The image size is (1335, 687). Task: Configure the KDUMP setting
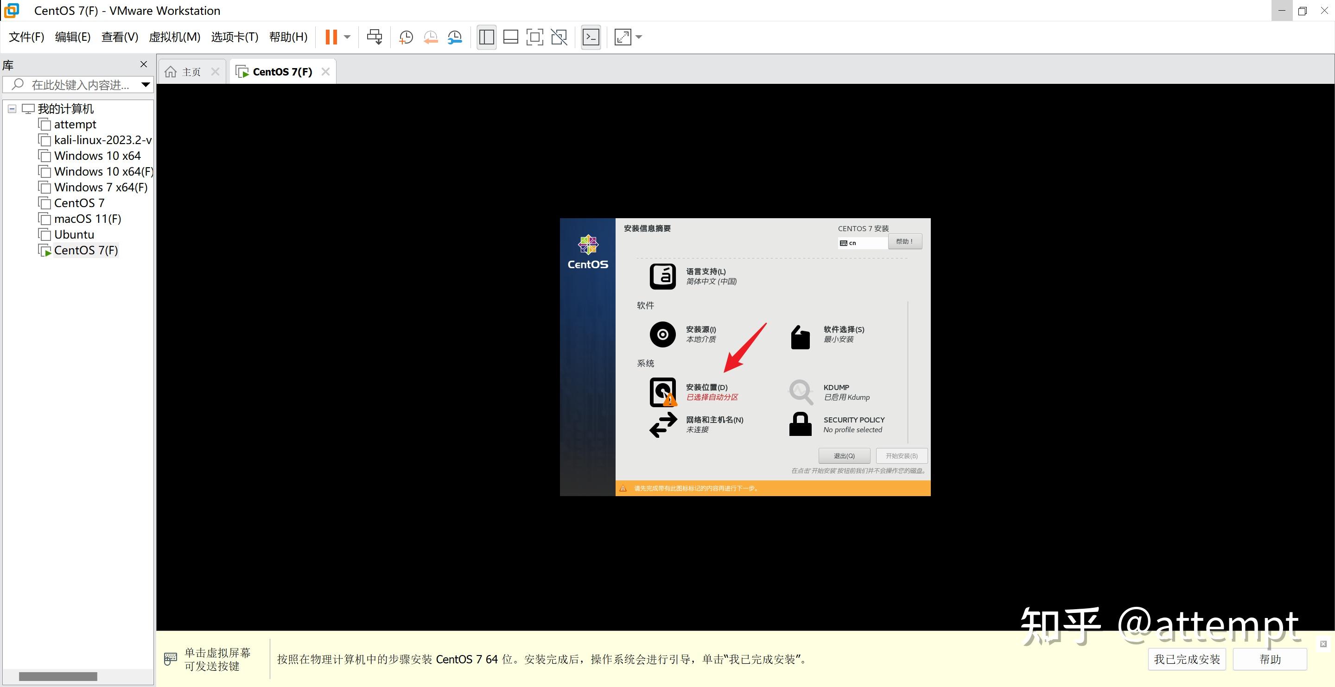(x=836, y=392)
